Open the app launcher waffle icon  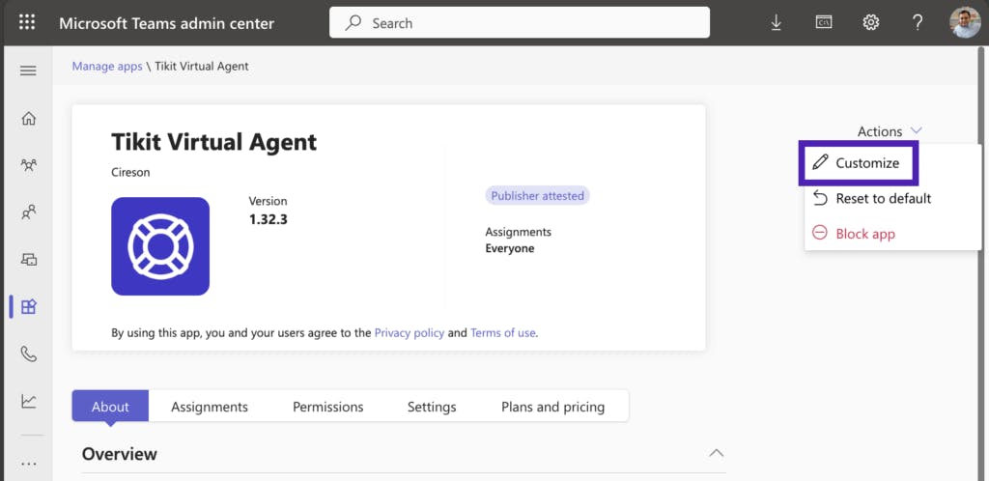coord(27,22)
